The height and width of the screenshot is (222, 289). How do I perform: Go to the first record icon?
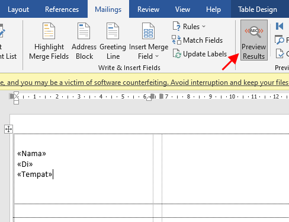pyautogui.click(x=280, y=26)
